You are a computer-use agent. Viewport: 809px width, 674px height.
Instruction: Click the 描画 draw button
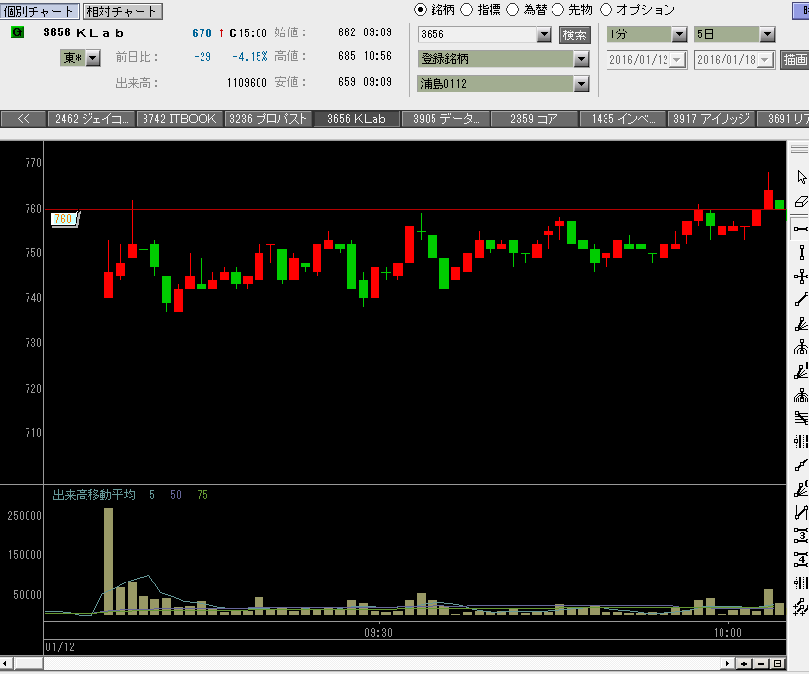(x=795, y=59)
